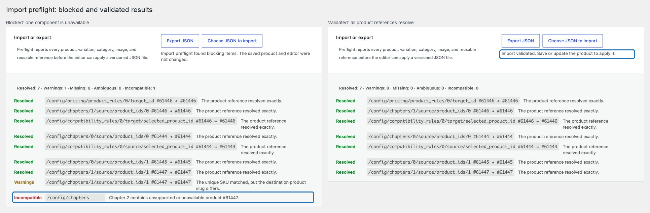650x213 pixels.
Task: Click the red Incompatible status label
Action: tap(28, 198)
